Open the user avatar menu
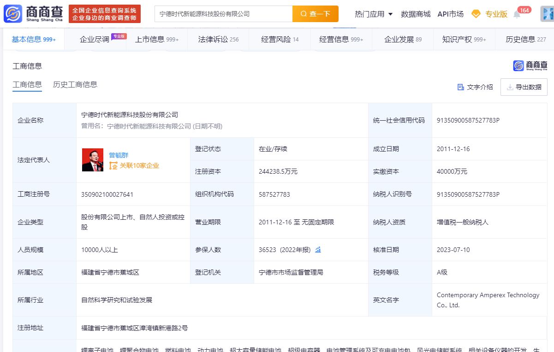Viewport: 554px width, 352px height. click(x=547, y=14)
